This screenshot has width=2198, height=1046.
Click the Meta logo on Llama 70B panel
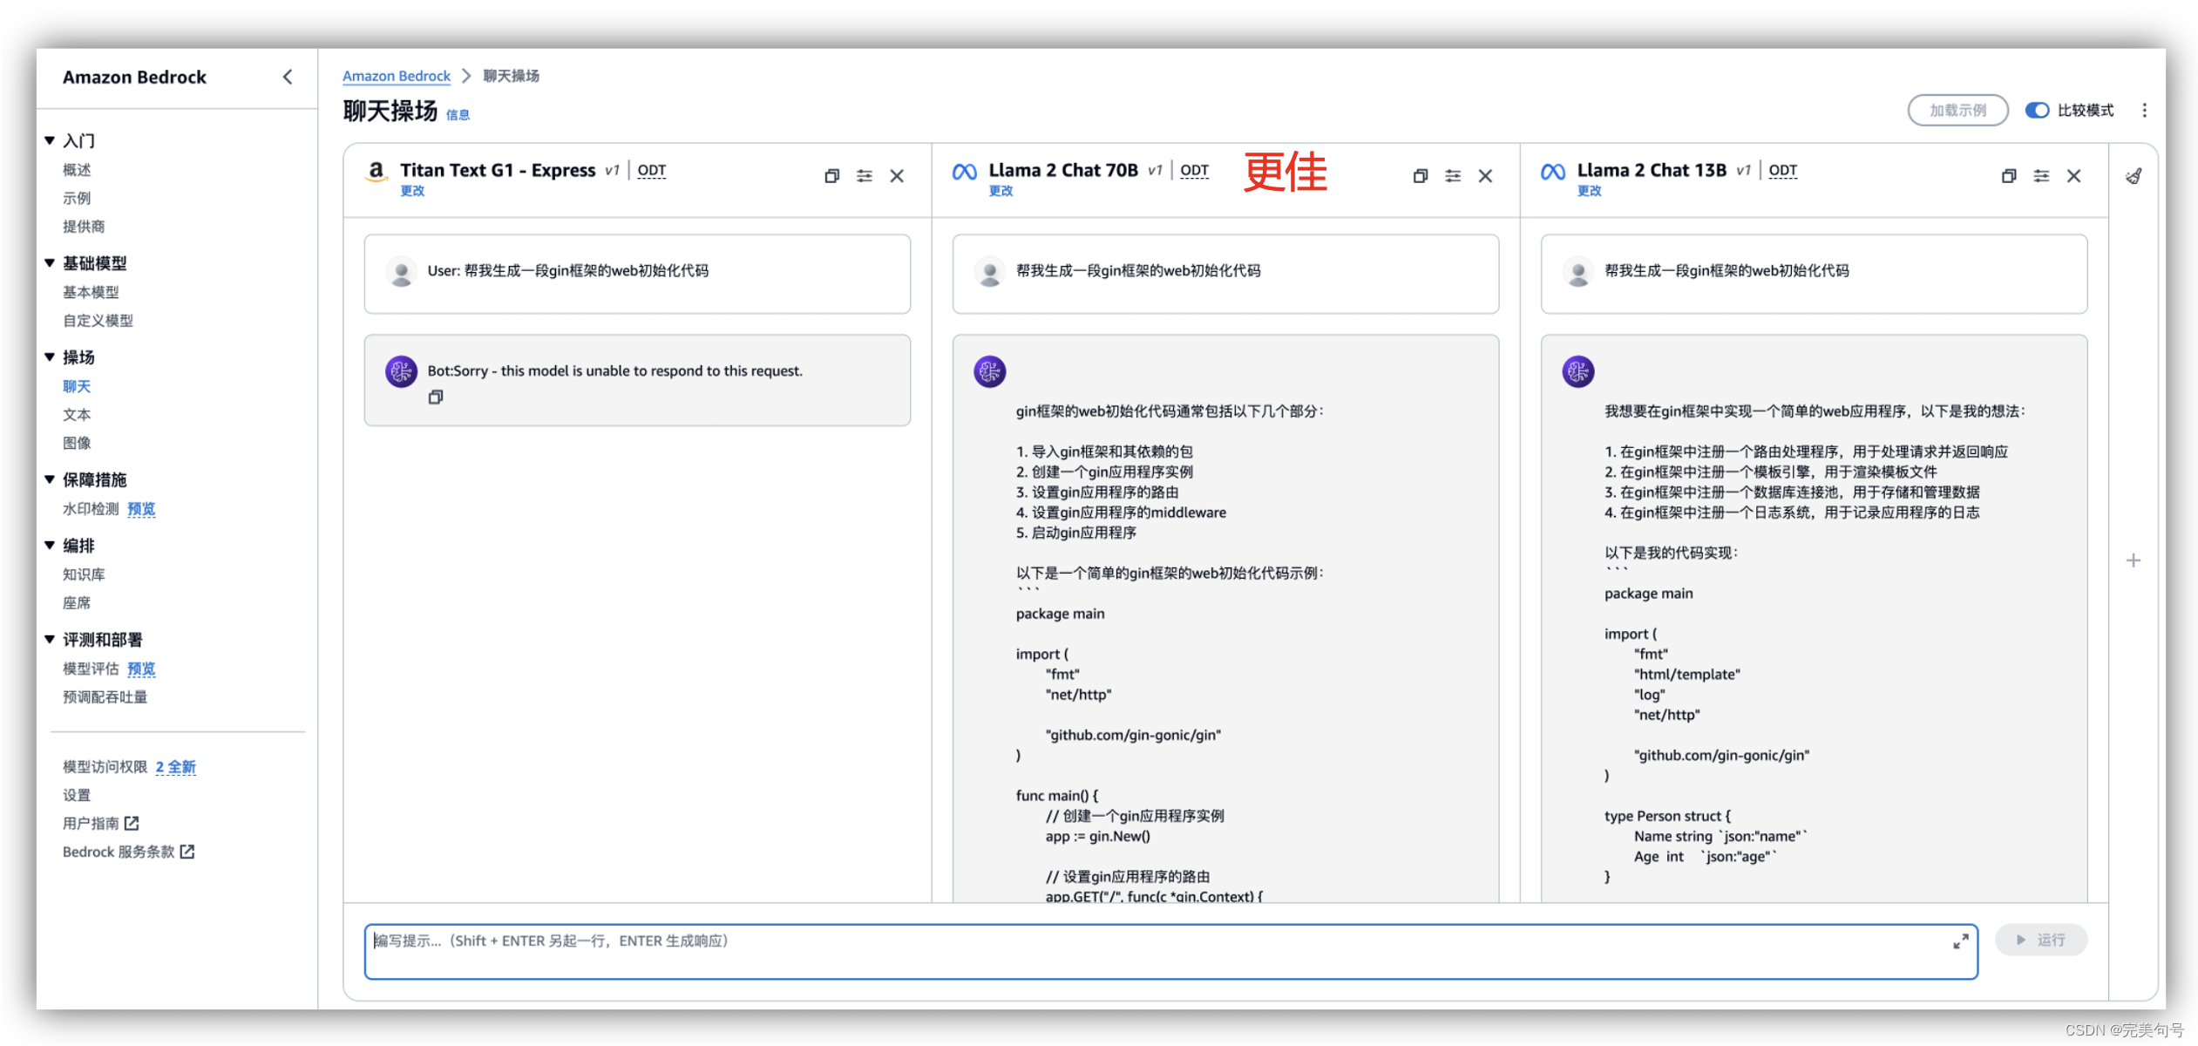point(964,172)
